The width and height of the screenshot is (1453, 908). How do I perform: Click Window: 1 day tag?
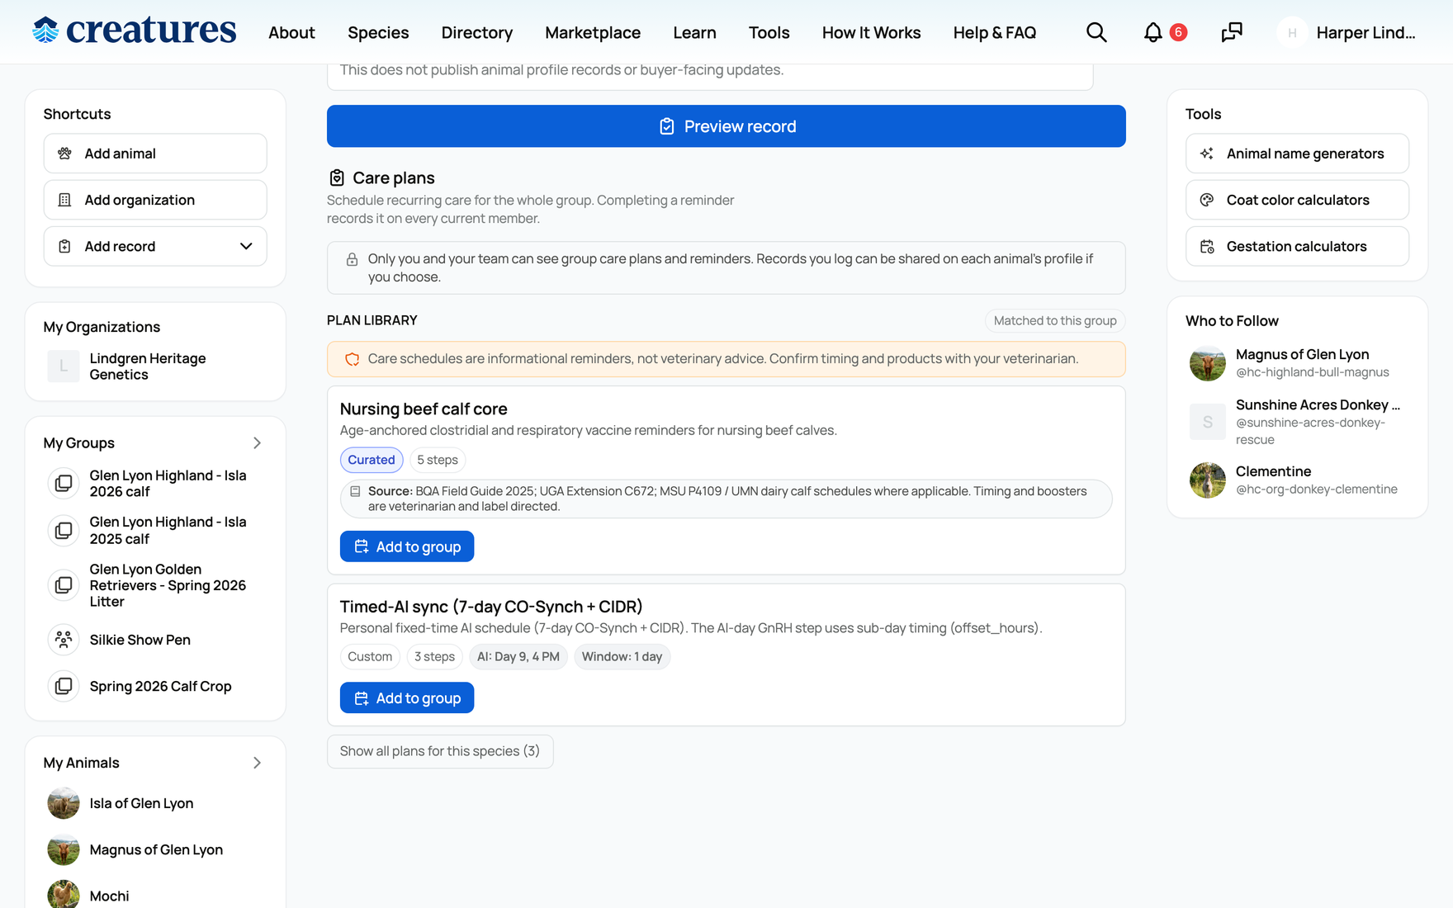622,657
